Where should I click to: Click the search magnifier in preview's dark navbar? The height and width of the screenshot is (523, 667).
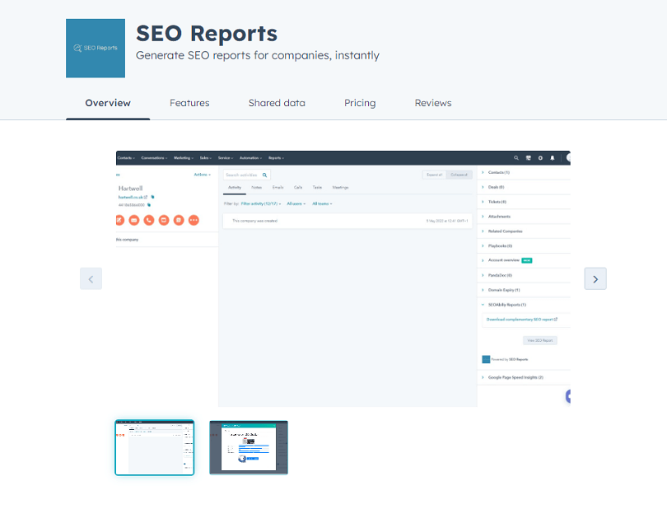pyautogui.click(x=516, y=158)
